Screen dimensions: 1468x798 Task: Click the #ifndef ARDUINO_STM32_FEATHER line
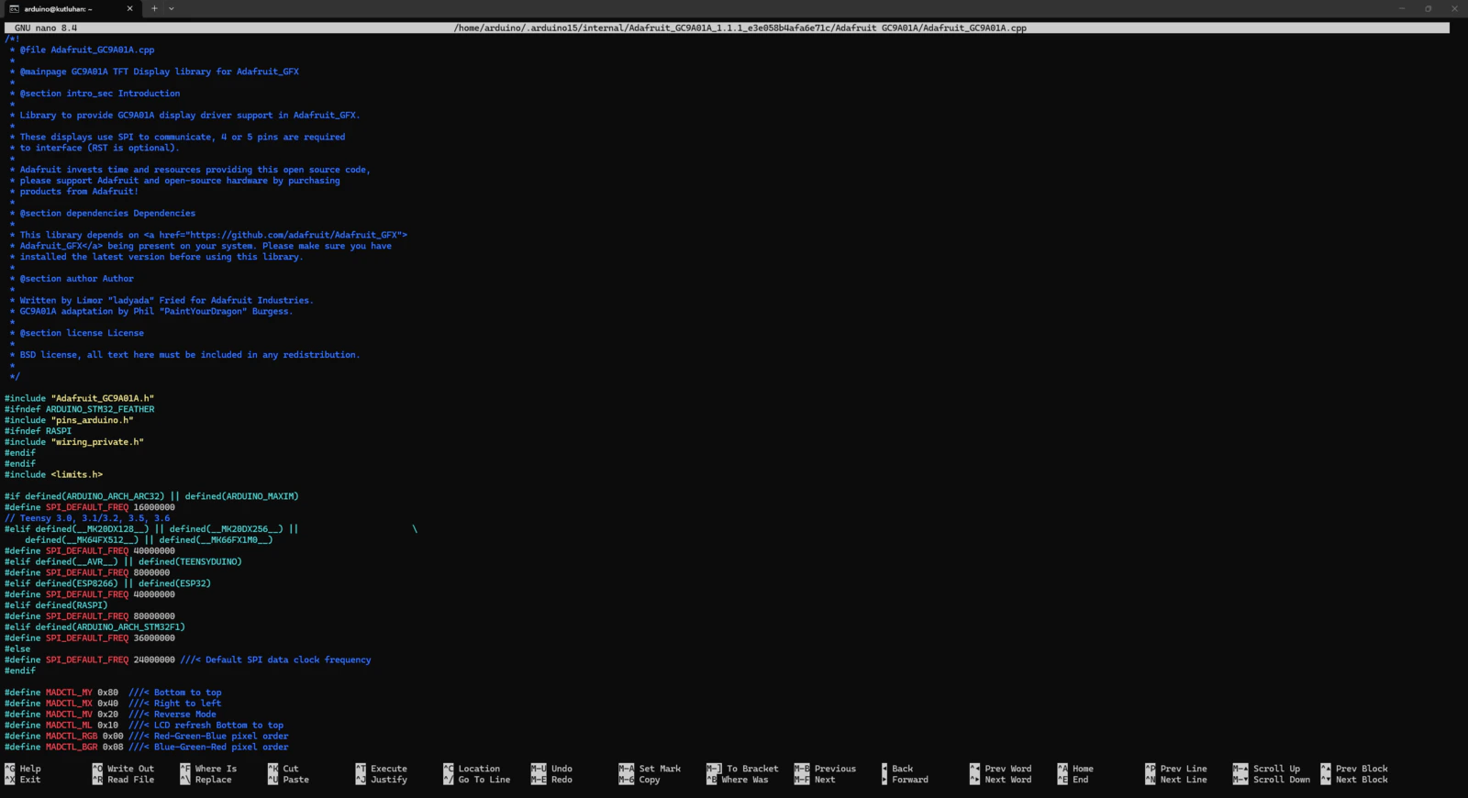pyautogui.click(x=79, y=409)
